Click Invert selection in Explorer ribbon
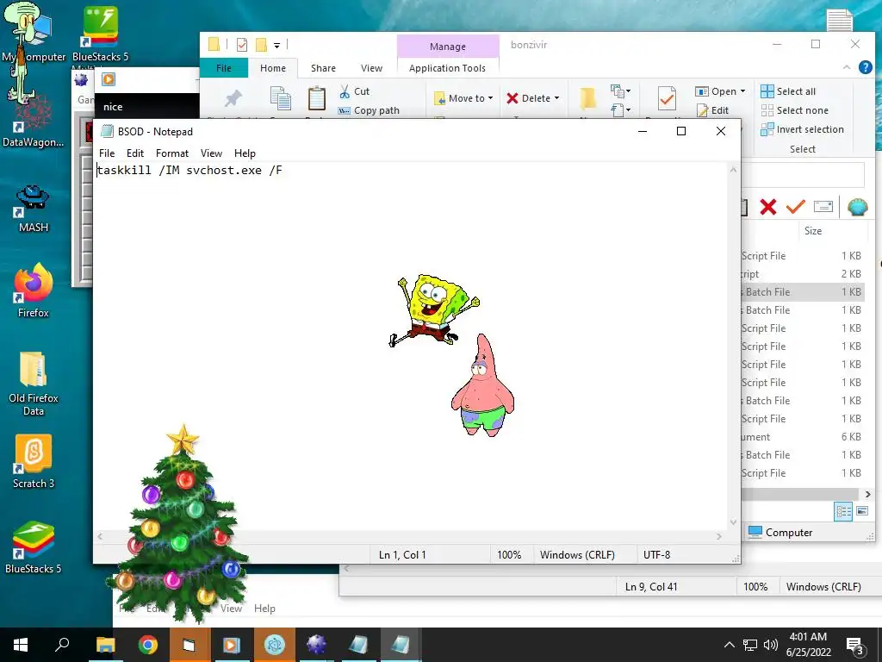Screen dimensions: 882x662 tap(802, 129)
